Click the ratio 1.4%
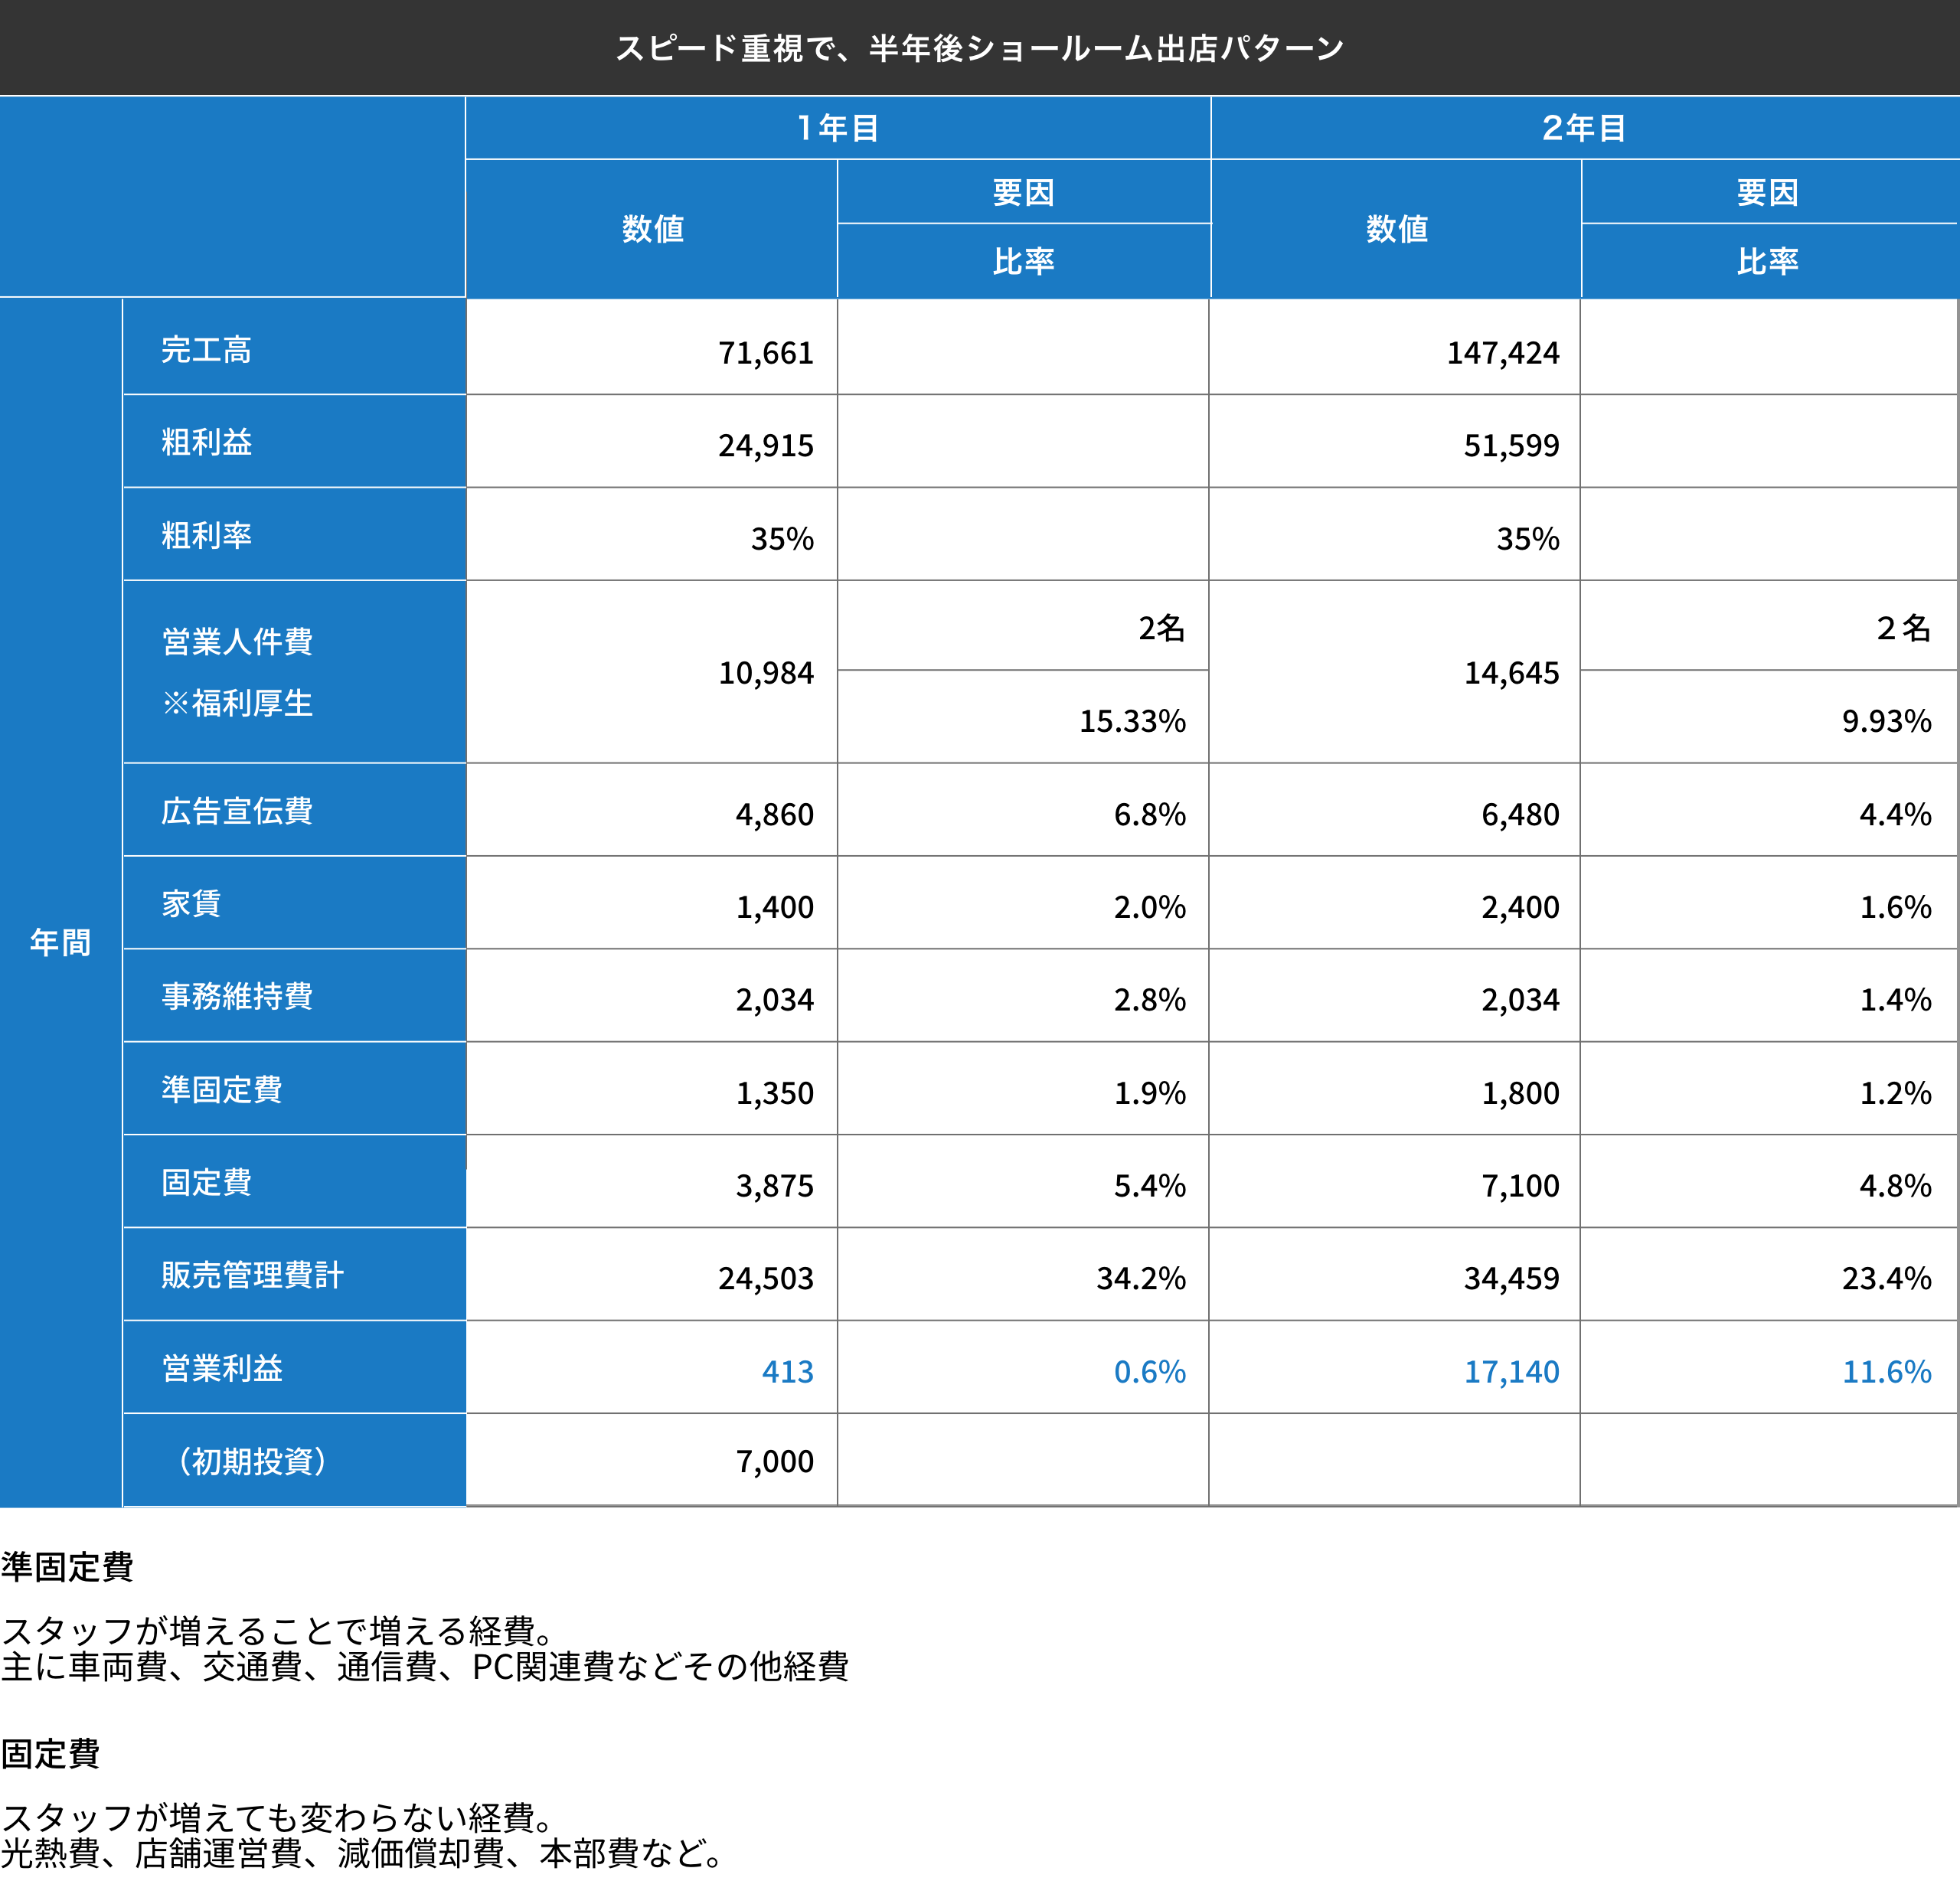This screenshot has height=1881, width=1960. 1895,1000
